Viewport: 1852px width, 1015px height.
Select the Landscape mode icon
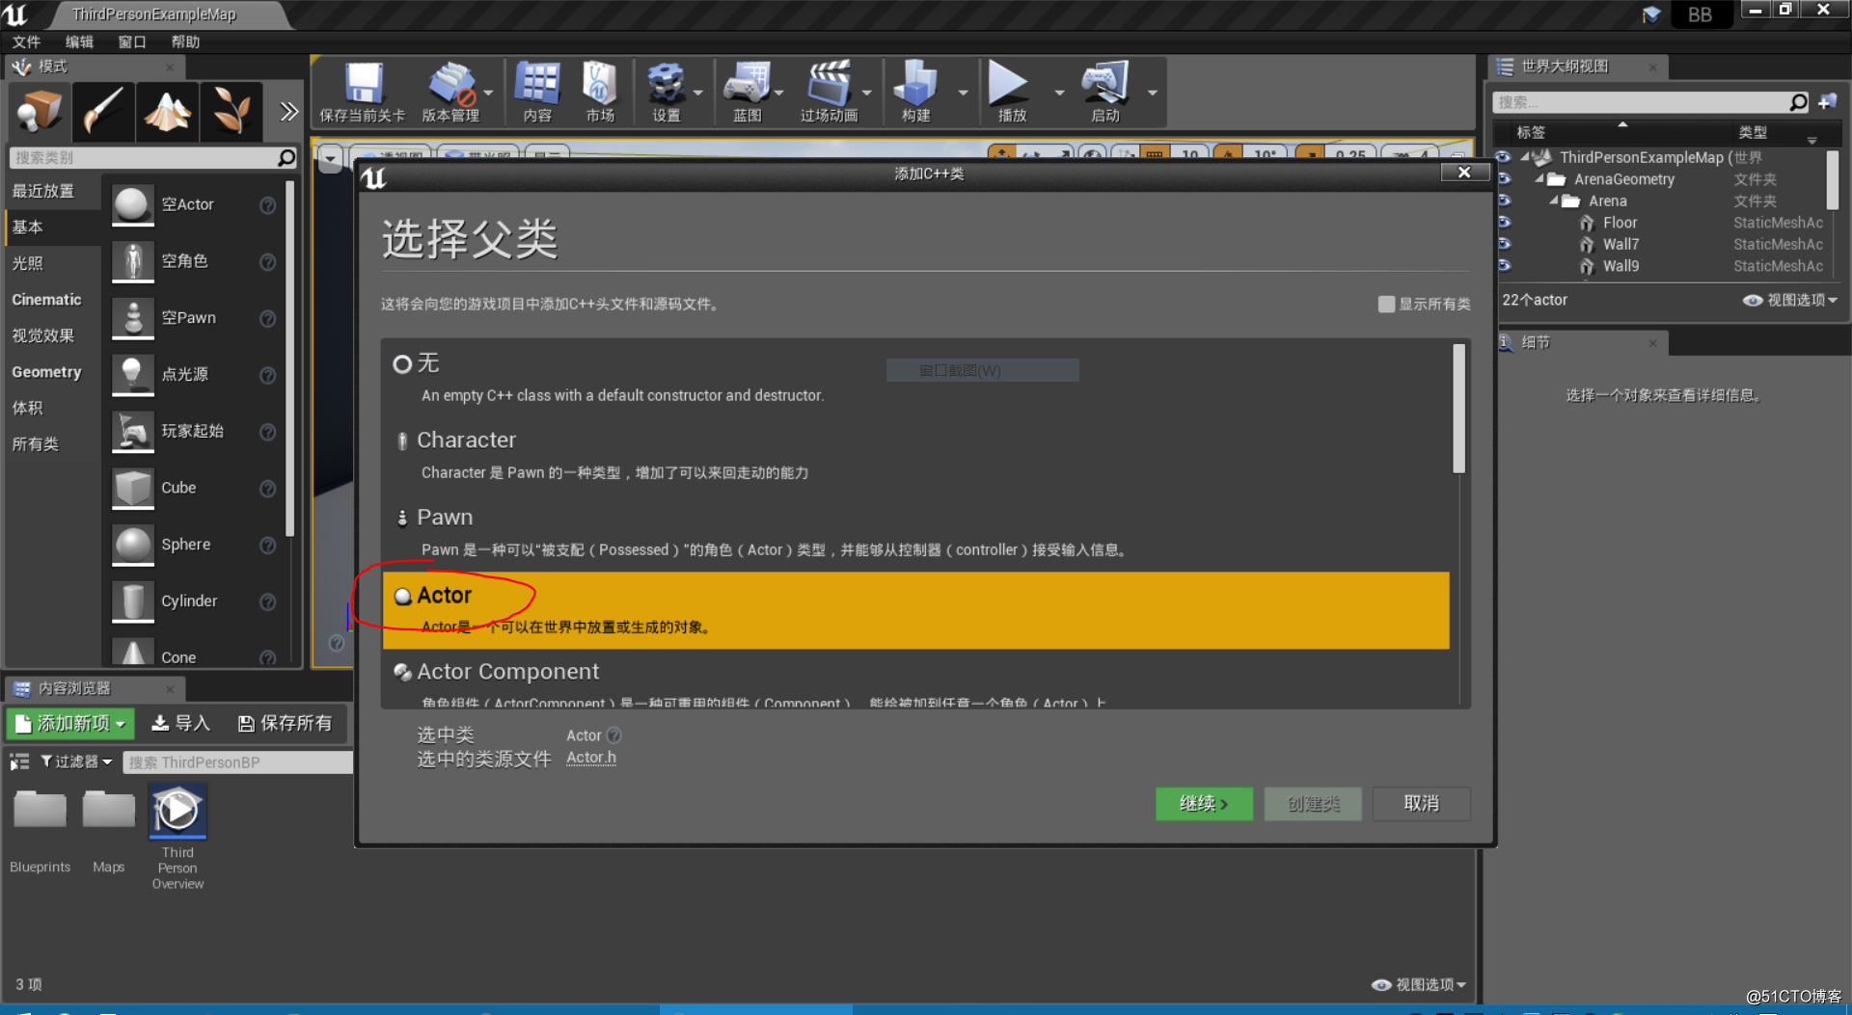[x=167, y=111]
